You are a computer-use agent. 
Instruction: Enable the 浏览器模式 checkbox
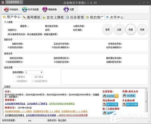click(x=14, y=81)
